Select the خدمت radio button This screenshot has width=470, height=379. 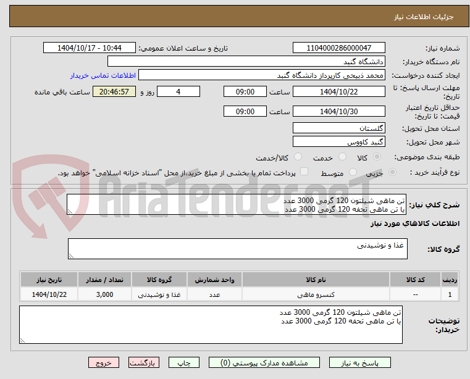pyautogui.click(x=342, y=157)
